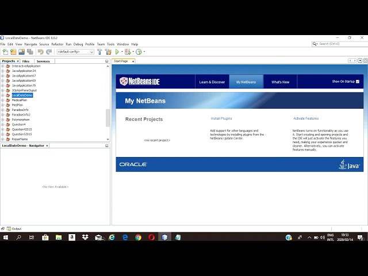The height and width of the screenshot is (276, 368).
Task: Open the Debug Project dropdown arrow
Action: coord(133,52)
